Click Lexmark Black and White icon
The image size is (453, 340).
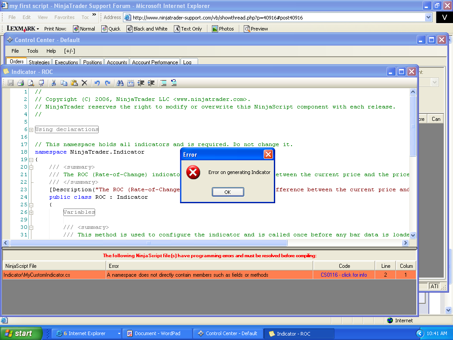[130, 29]
